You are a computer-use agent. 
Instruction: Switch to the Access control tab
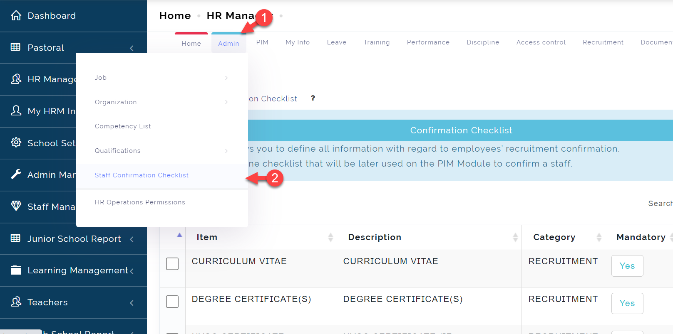(x=541, y=42)
